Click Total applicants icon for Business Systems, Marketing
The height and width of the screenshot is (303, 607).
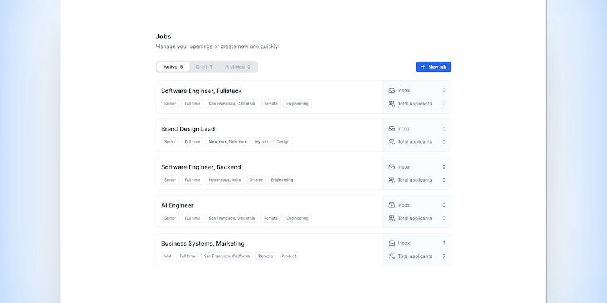[x=392, y=256]
